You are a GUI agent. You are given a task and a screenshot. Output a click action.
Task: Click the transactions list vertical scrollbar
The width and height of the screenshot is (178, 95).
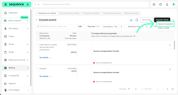[174, 45]
